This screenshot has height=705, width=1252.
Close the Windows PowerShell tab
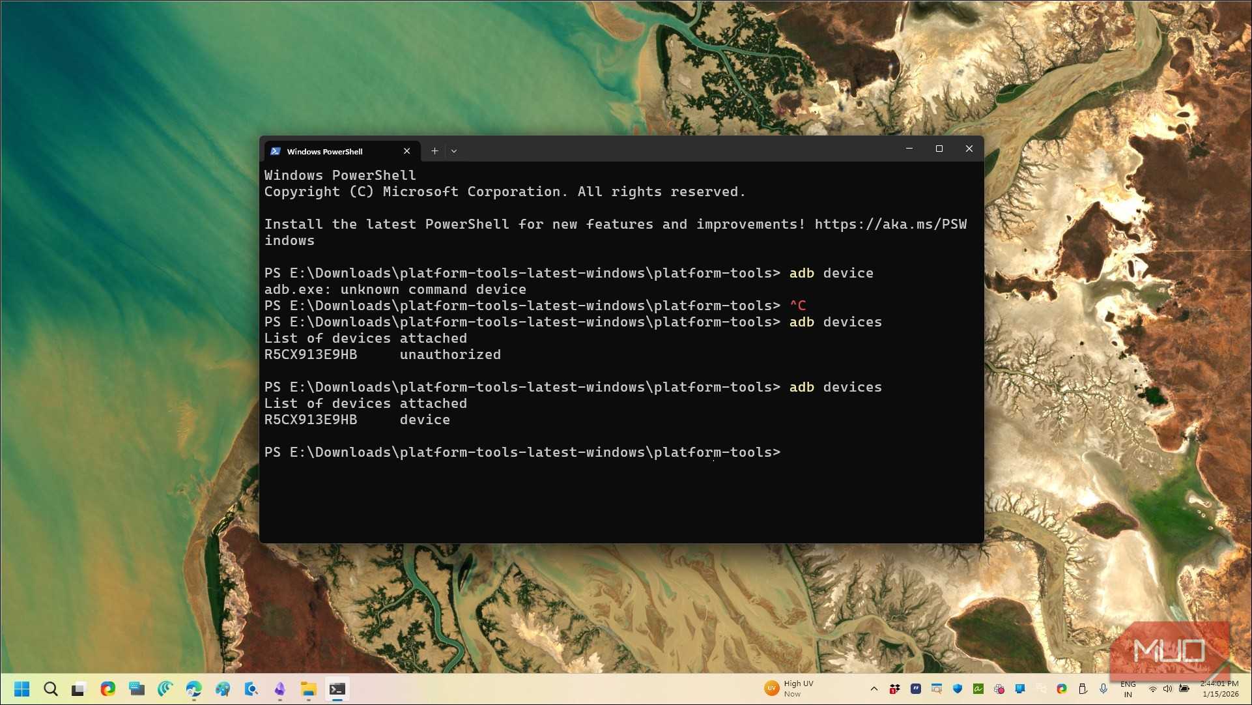(x=407, y=151)
